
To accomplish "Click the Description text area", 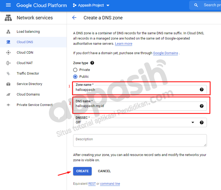I will [140, 140].
